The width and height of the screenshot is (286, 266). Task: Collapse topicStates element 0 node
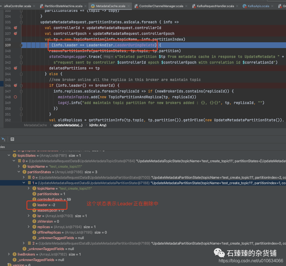coord(14,161)
